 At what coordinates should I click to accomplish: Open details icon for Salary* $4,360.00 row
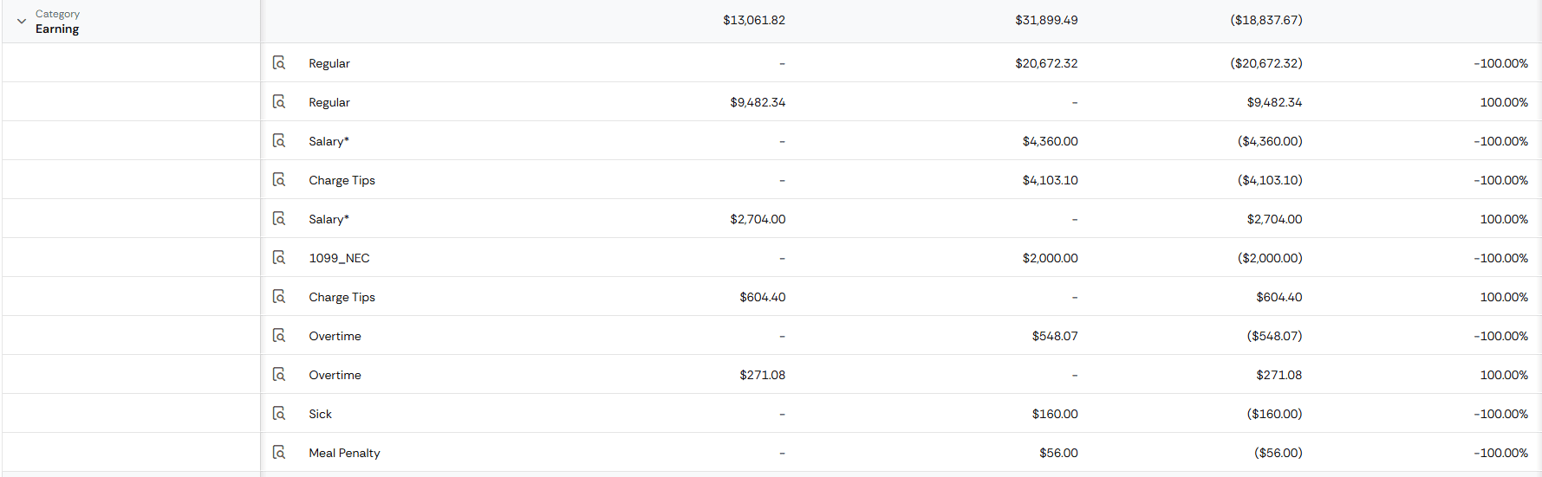coord(279,140)
